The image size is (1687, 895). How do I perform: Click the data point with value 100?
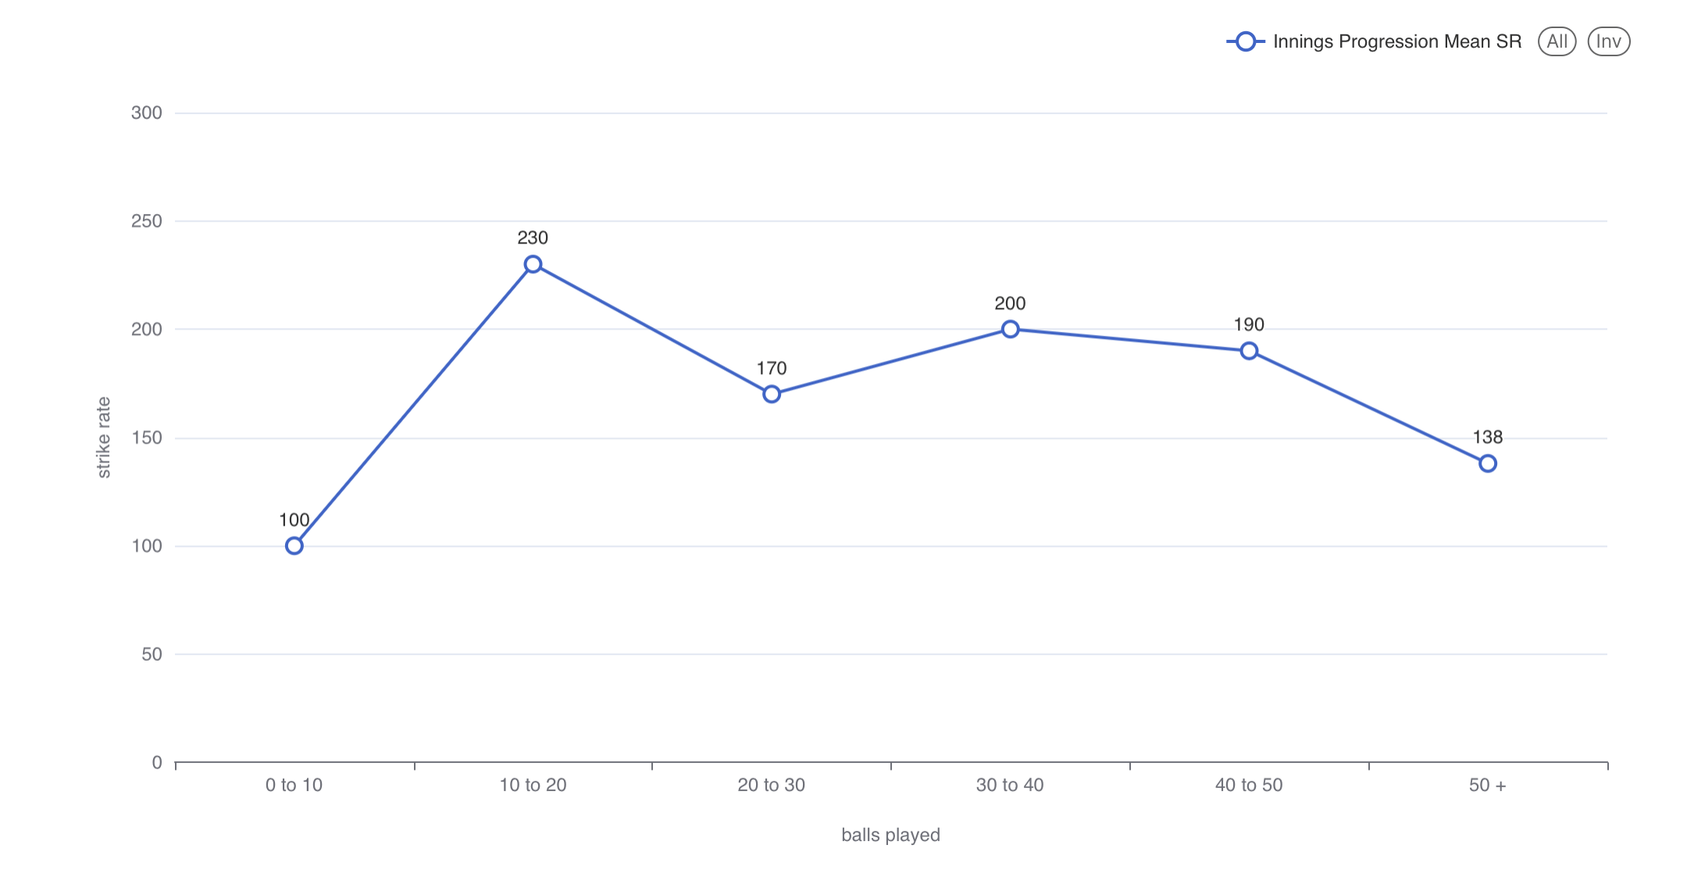coord(294,545)
